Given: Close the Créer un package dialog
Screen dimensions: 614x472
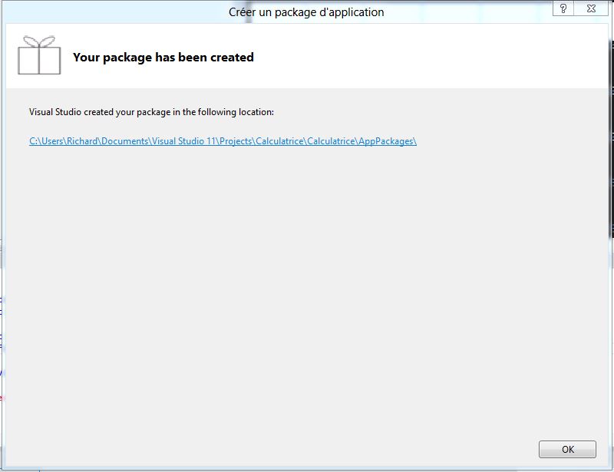Looking at the screenshot, I should pyautogui.click(x=591, y=8).
